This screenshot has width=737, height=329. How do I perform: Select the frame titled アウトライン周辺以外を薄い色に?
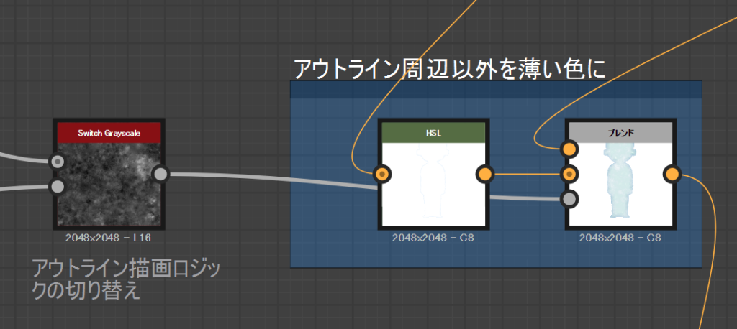[450, 69]
